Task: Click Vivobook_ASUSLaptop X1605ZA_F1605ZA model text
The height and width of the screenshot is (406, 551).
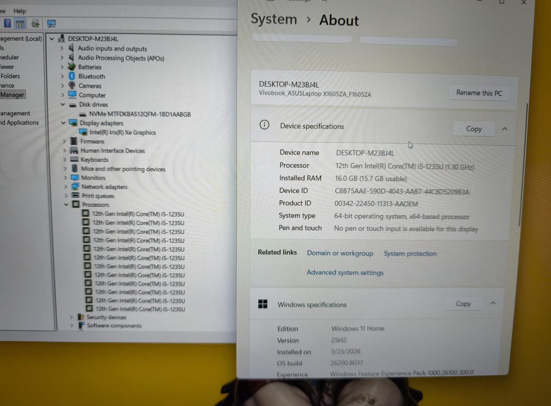Action: [x=315, y=94]
